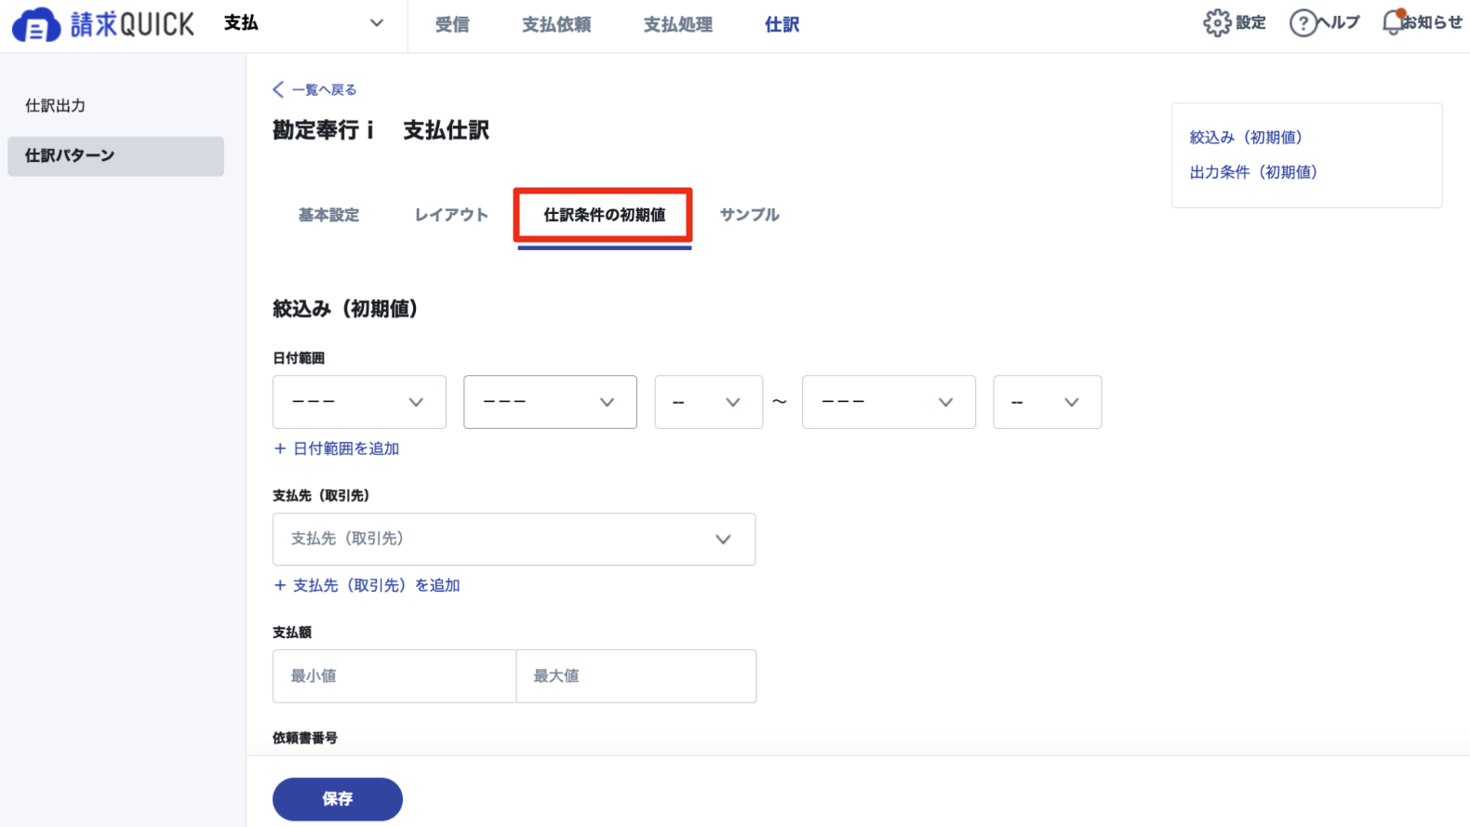Viewport: 1470px width, 827px height.
Task: Click the 勘定奉行 i 支払仕訳 page title
Action: tap(381, 130)
